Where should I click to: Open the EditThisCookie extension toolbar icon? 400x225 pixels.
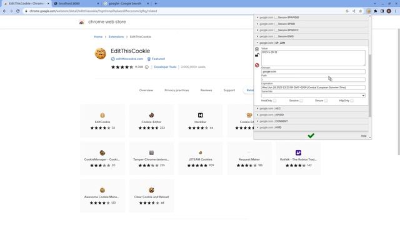click(x=368, y=11)
